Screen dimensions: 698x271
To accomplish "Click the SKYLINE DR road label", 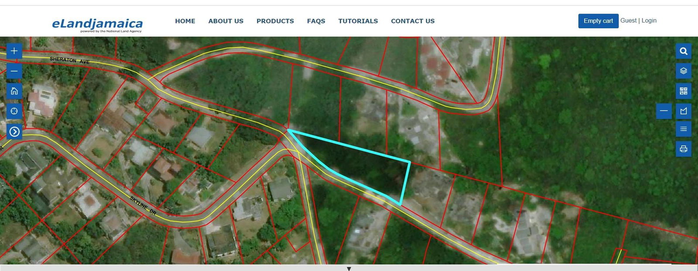I will (x=143, y=206).
